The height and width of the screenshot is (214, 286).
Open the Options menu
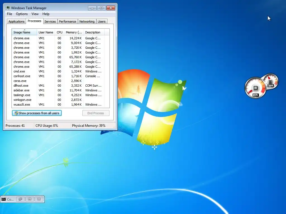(x=22, y=14)
